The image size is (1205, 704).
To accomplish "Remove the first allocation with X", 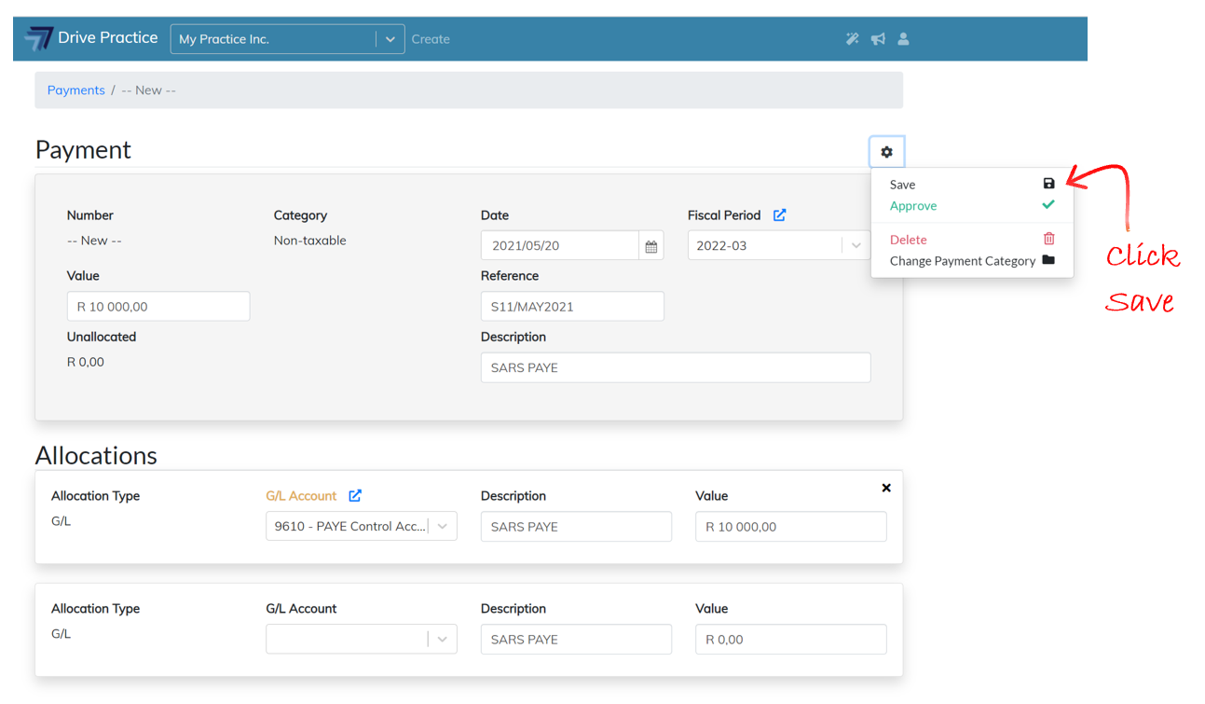I will tap(886, 488).
